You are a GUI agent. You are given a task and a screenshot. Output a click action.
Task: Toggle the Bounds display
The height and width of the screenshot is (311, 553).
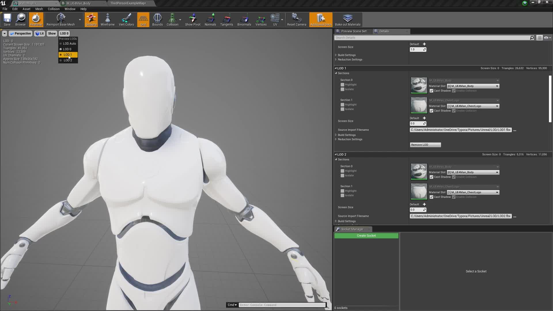pos(157,20)
